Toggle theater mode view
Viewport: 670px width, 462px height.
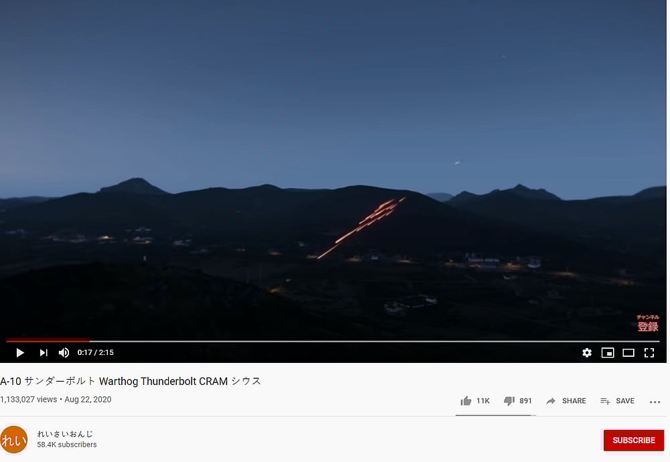[628, 353]
